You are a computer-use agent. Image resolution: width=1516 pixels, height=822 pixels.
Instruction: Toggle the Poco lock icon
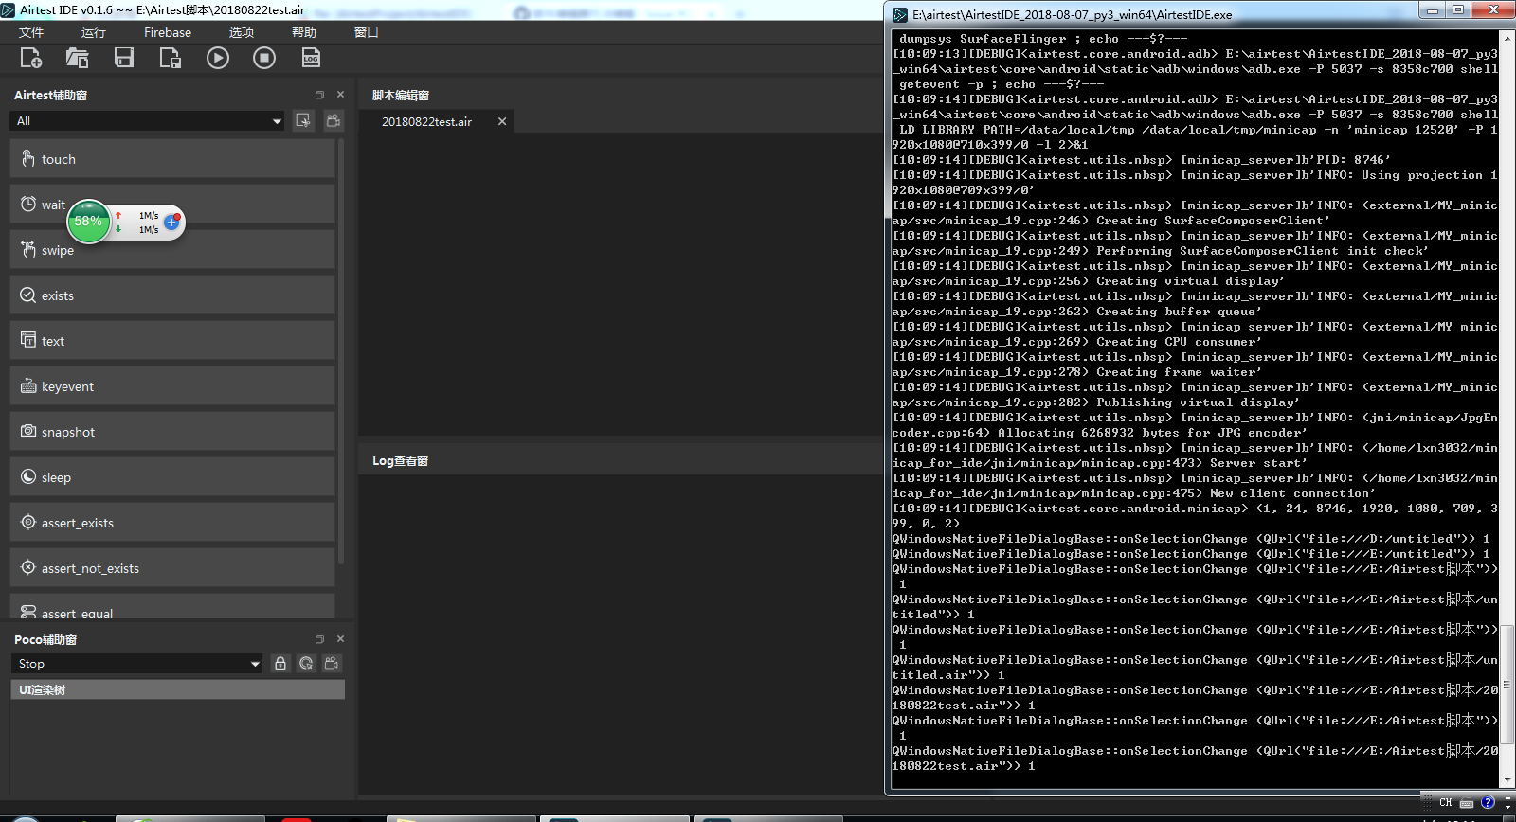pyautogui.click(x=280, y=664)
